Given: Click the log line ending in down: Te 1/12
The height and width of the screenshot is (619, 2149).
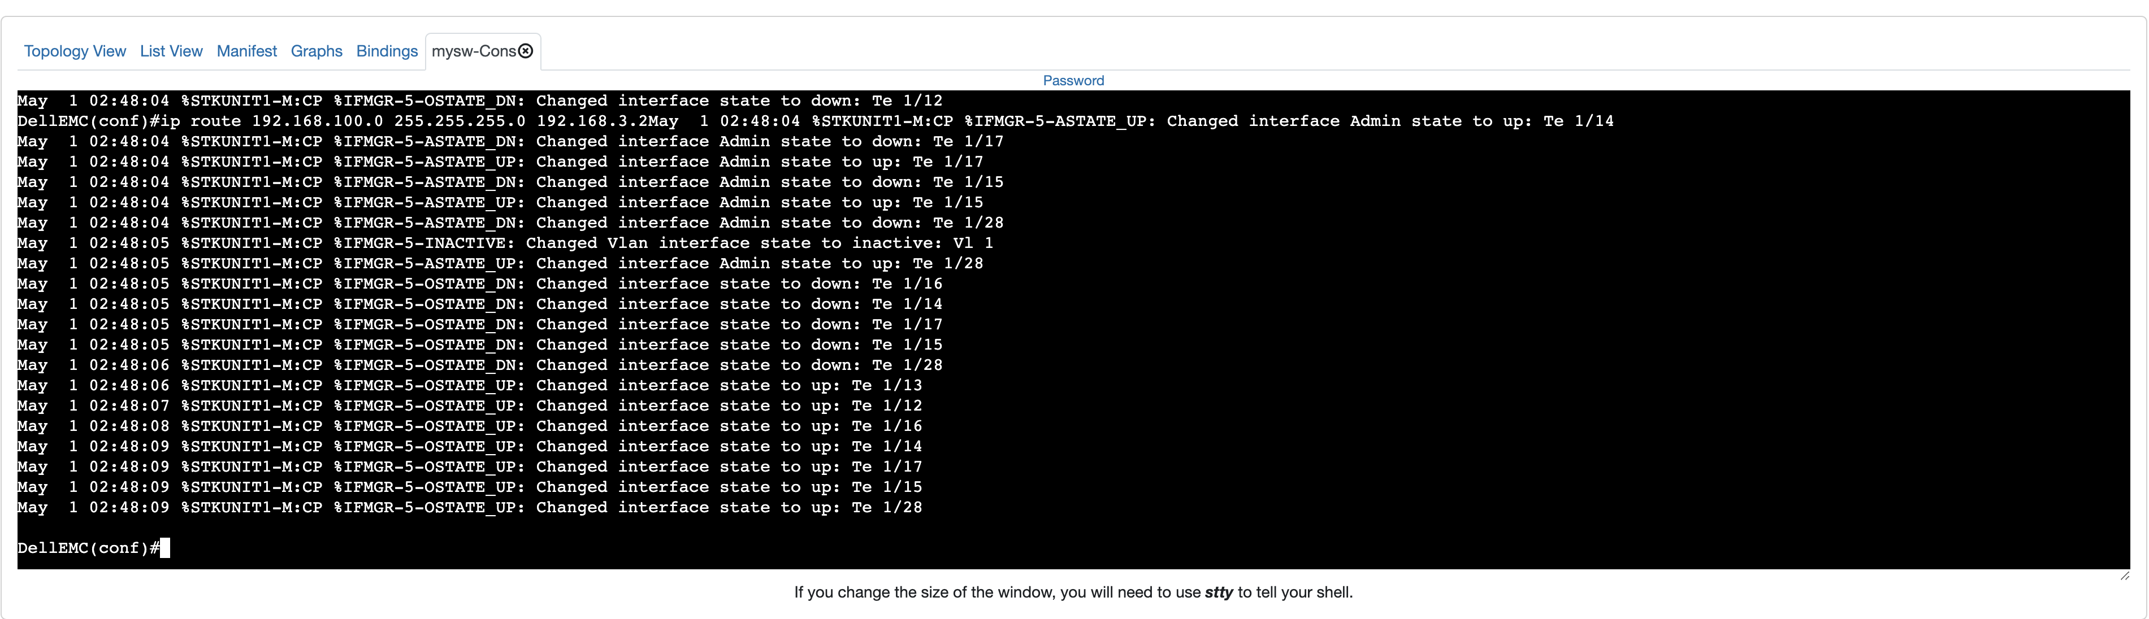Looking at the screenshot, I should (x=480, y=101).
